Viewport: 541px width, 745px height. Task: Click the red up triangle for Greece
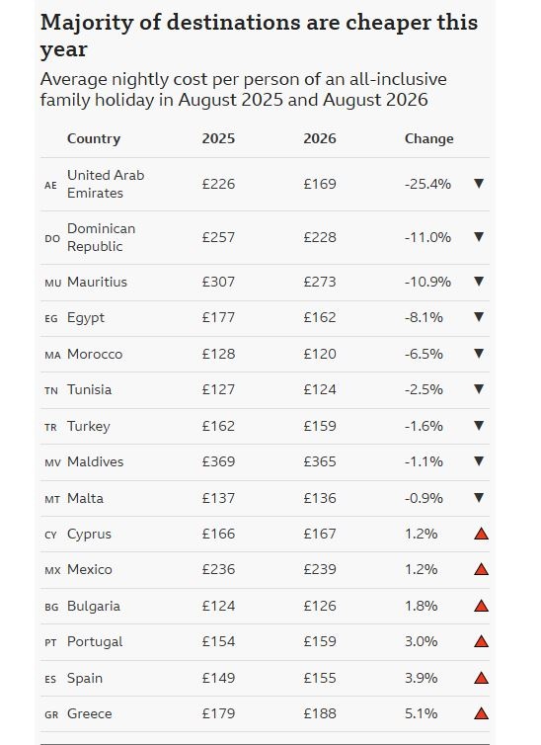(481, 713)
